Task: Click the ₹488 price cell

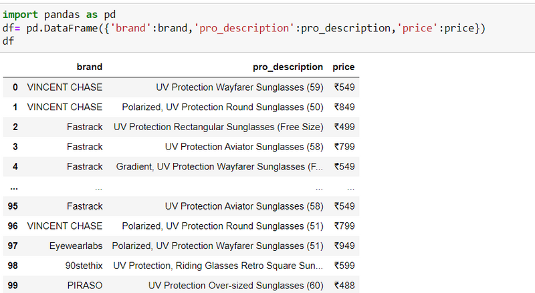Action: coord(344,286)
